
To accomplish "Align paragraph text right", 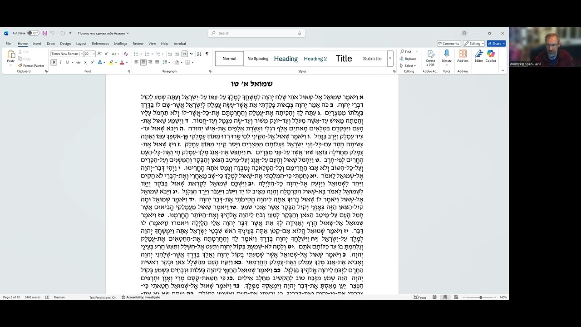I will [x=150, y=62].
